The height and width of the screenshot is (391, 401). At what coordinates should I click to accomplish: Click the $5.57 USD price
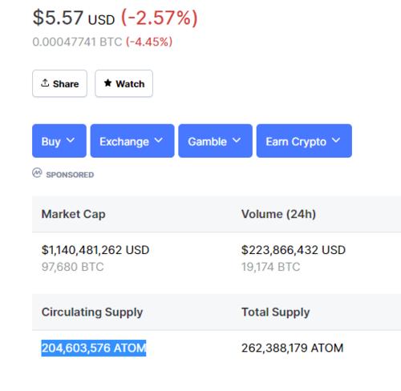pyautogui.click(x=74, y=18)
